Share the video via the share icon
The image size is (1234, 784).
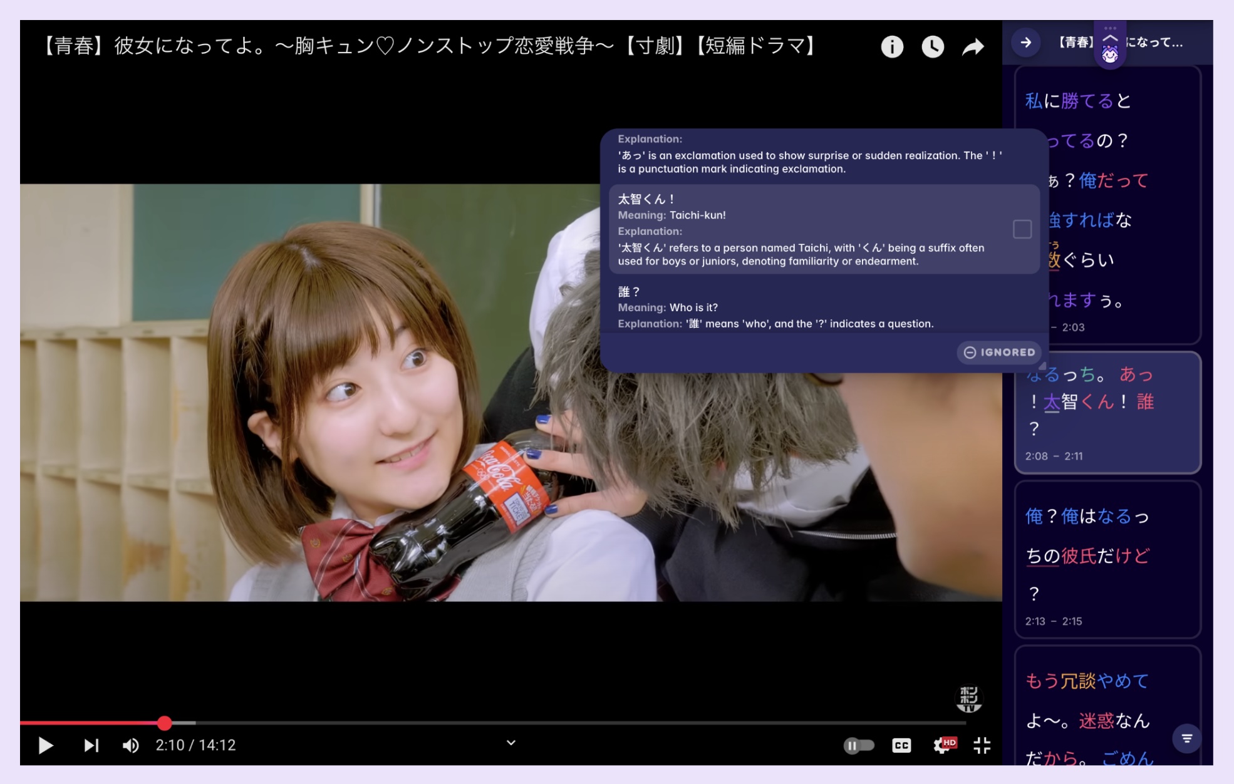(x=973, y=46)
